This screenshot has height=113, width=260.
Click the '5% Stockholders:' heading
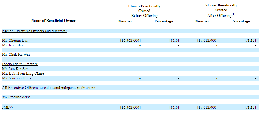pyautogui.click(x=16, y=97)
